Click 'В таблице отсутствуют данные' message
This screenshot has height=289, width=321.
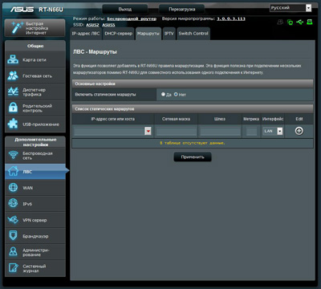pyautogui.click(x=193, y=143)
